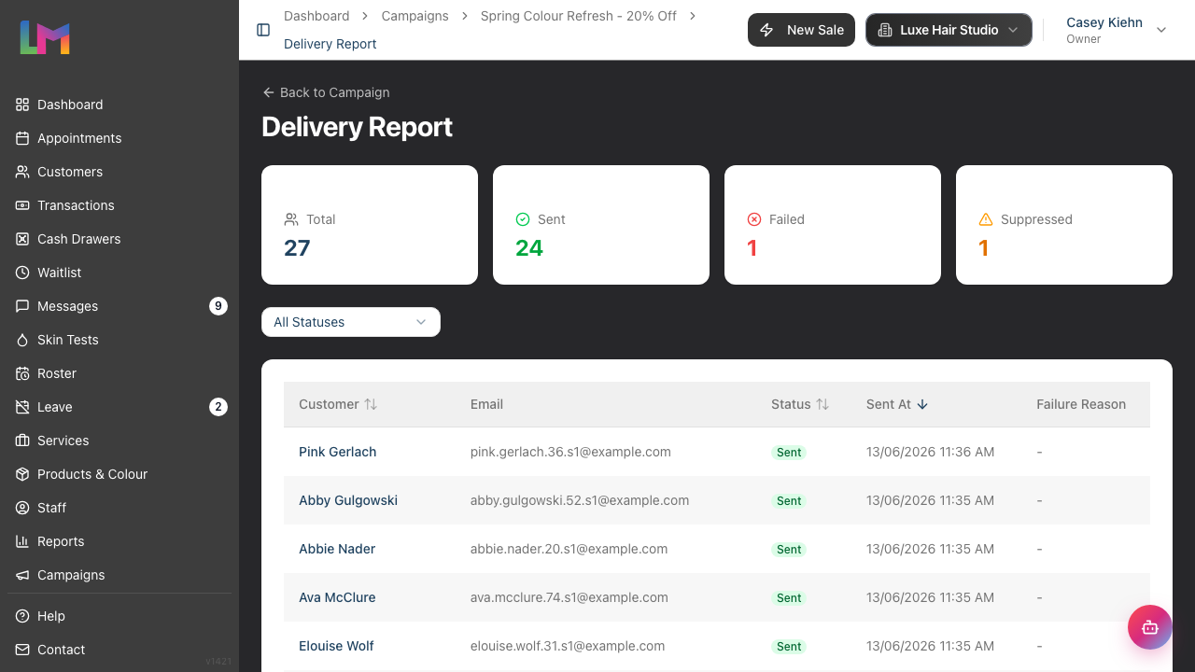Screen dimensions: 1195x672
Task: Click the Leave calendar-off icon
Action: click(x=22, y=407)
